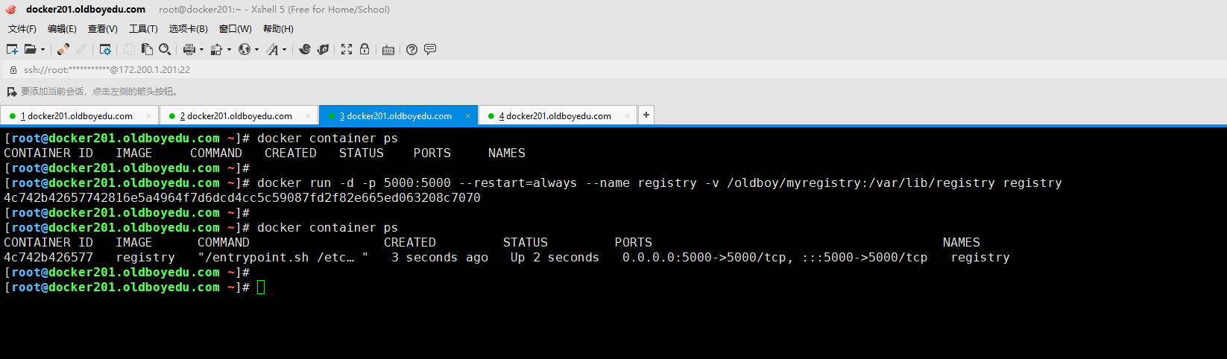The height and width of the screenshot is (359, 1227).
Task: Click the speech bubble feedback icon
Action: point(430,49)
